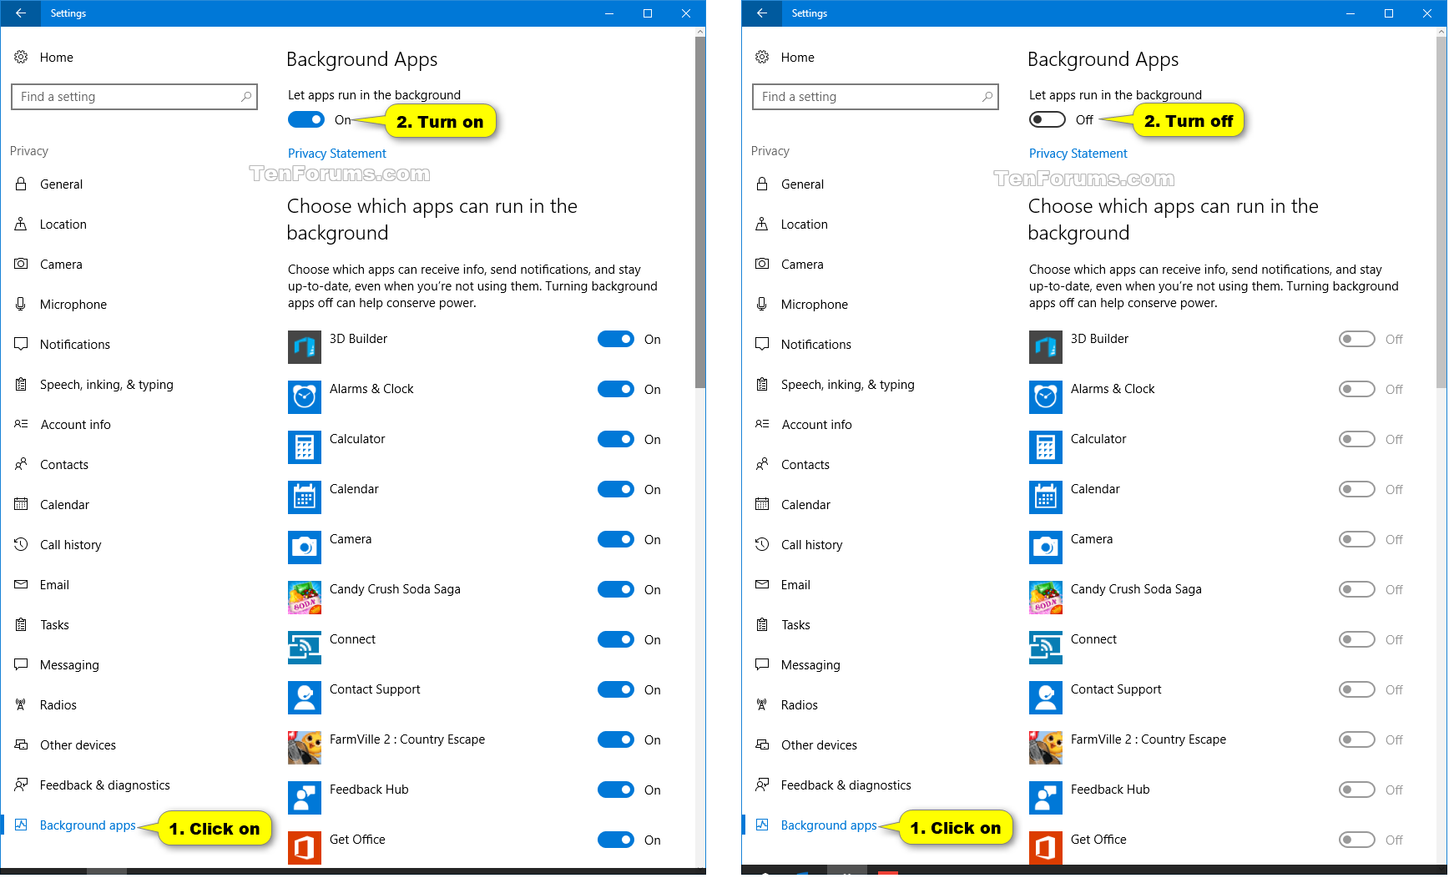Open Background apps page in right window
The image size is (1454, 878).
(x=829, y=825)
